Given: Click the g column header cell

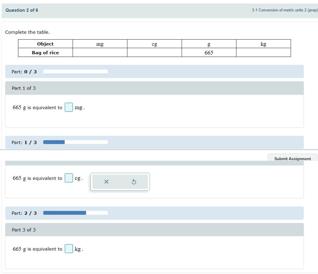Looking at the screenshot, I should pos(209,44).
